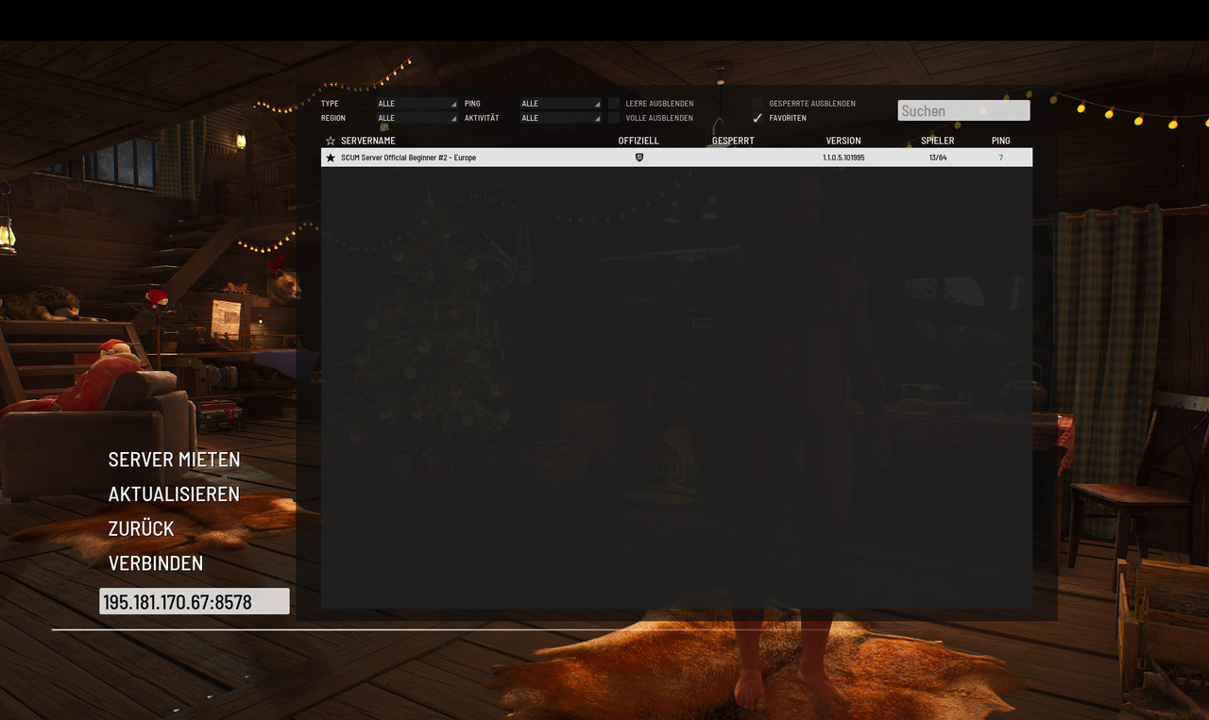Check the Gesperrte Ausblenden option

click(x=758, y=104)
